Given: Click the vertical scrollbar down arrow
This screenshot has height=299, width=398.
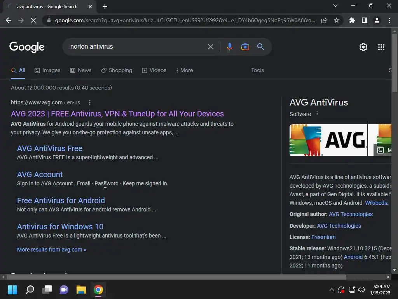Looking at the screenshot, I should coord(395,270).
